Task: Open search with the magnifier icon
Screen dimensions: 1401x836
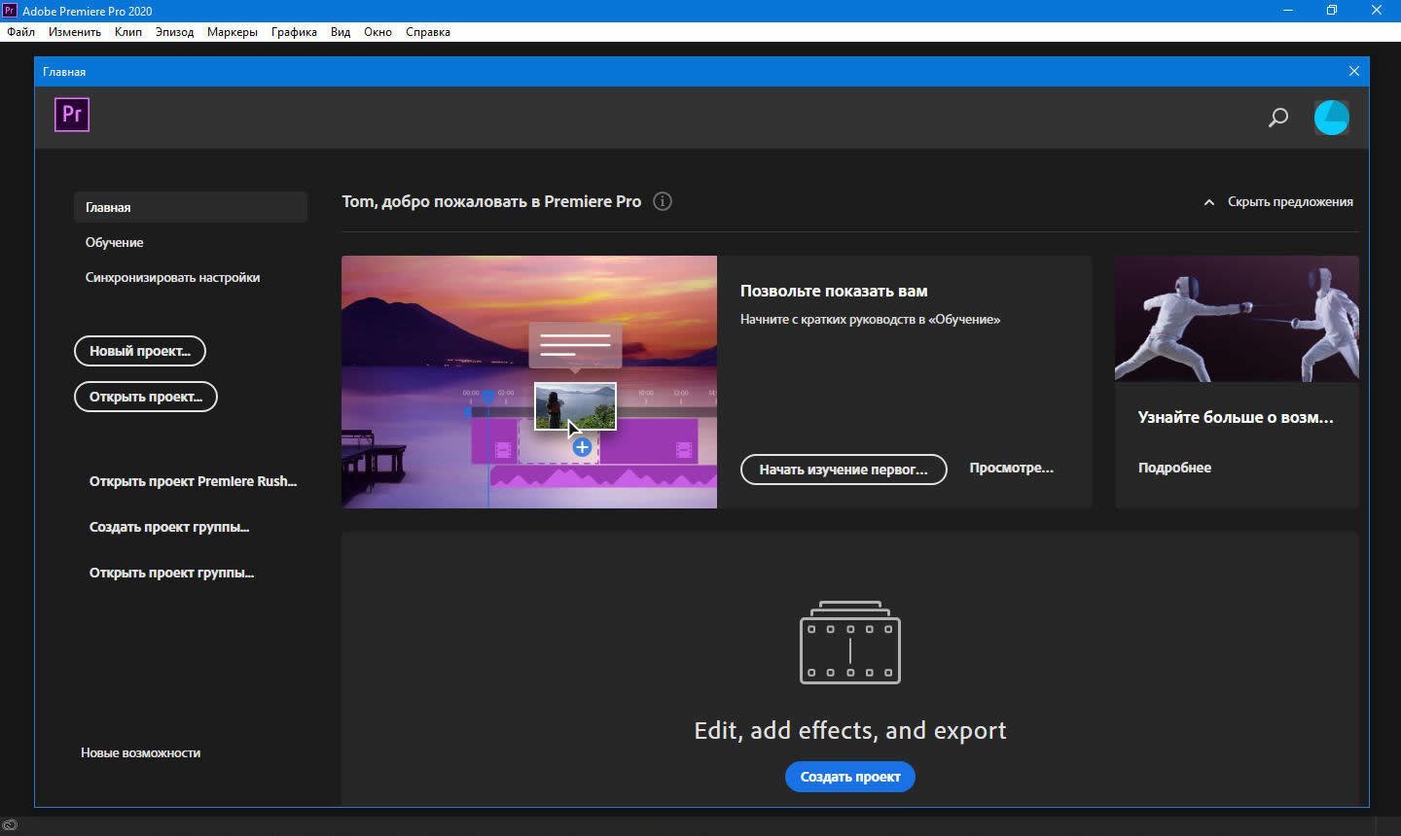Action: (x=1277, y=118)
